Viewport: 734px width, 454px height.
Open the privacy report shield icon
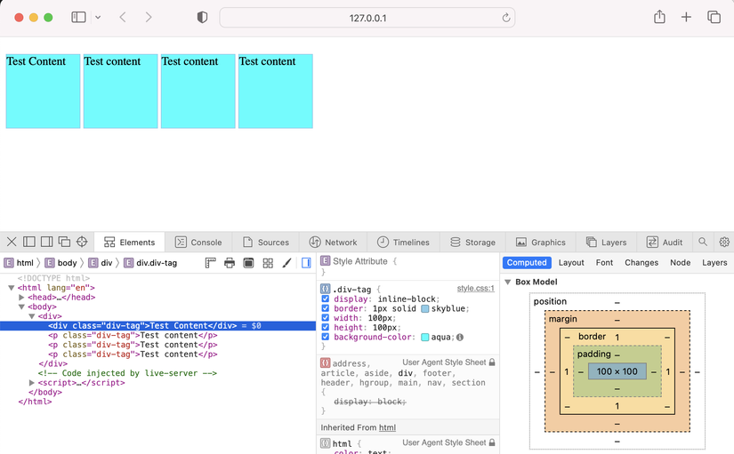[202, 18]
